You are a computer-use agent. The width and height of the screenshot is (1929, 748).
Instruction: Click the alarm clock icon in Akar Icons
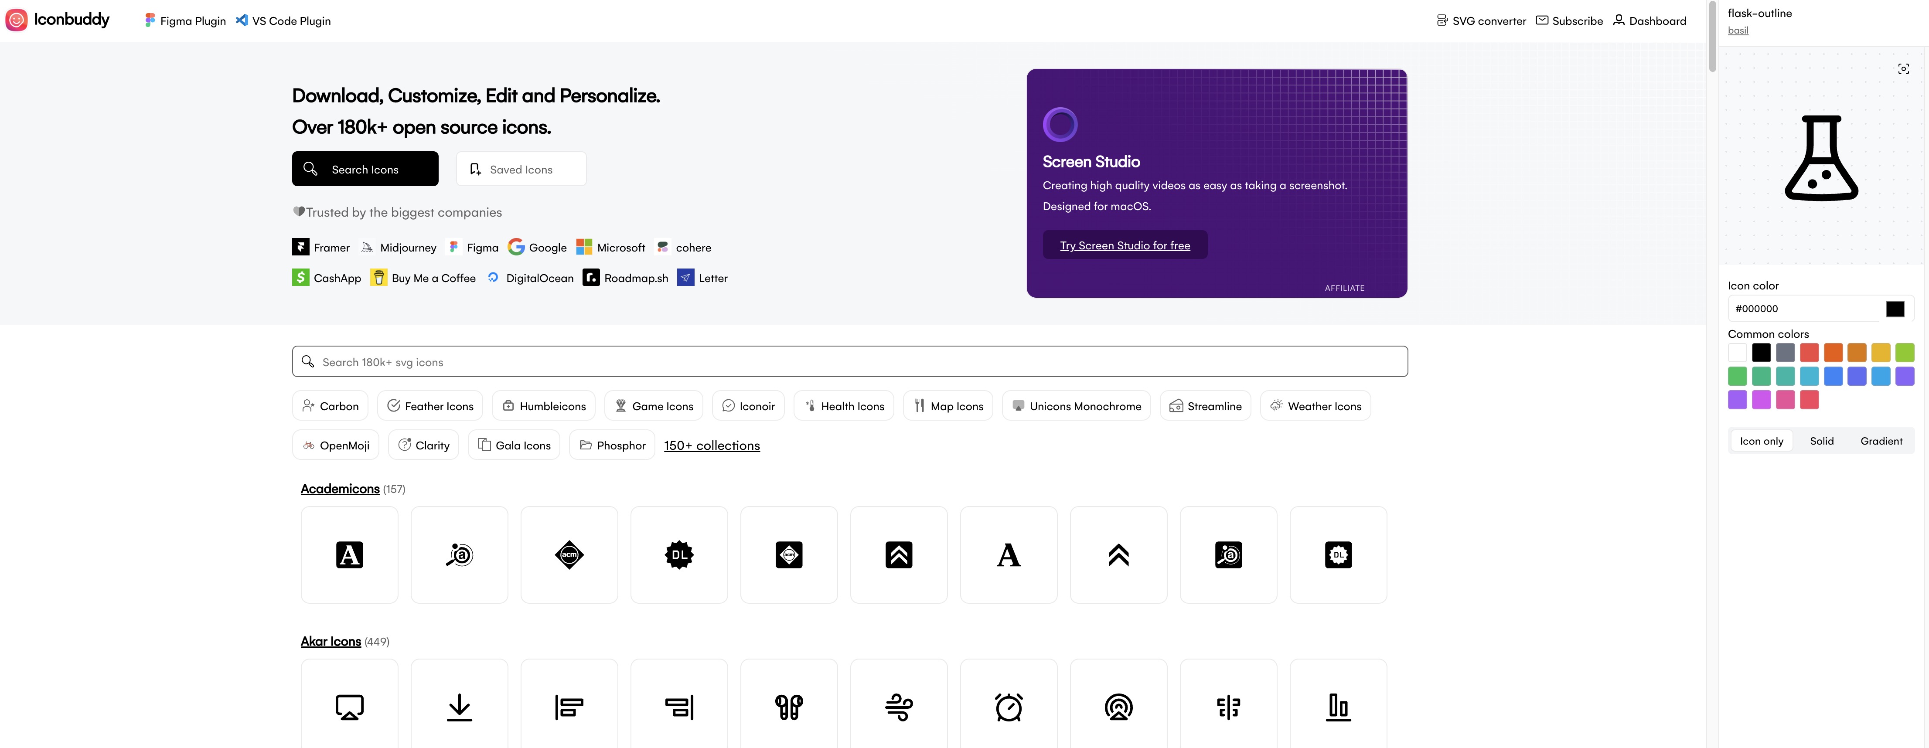(x=1008, y=707)
